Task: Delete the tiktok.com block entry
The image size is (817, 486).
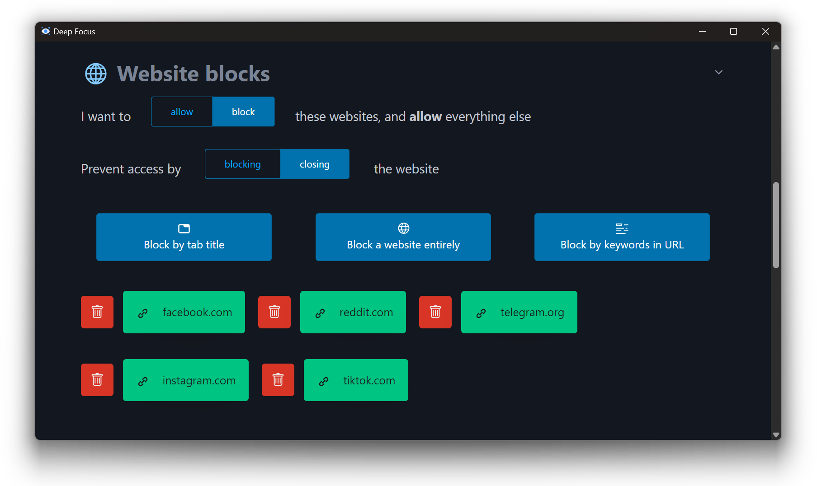Action: coord(278,380)
